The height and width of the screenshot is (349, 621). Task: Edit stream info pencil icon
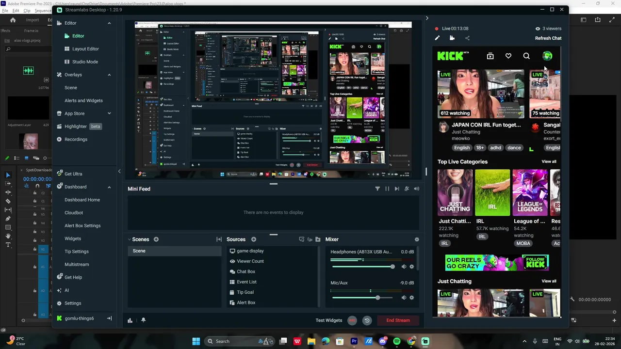pyautogui.click(x=437, y=38)
